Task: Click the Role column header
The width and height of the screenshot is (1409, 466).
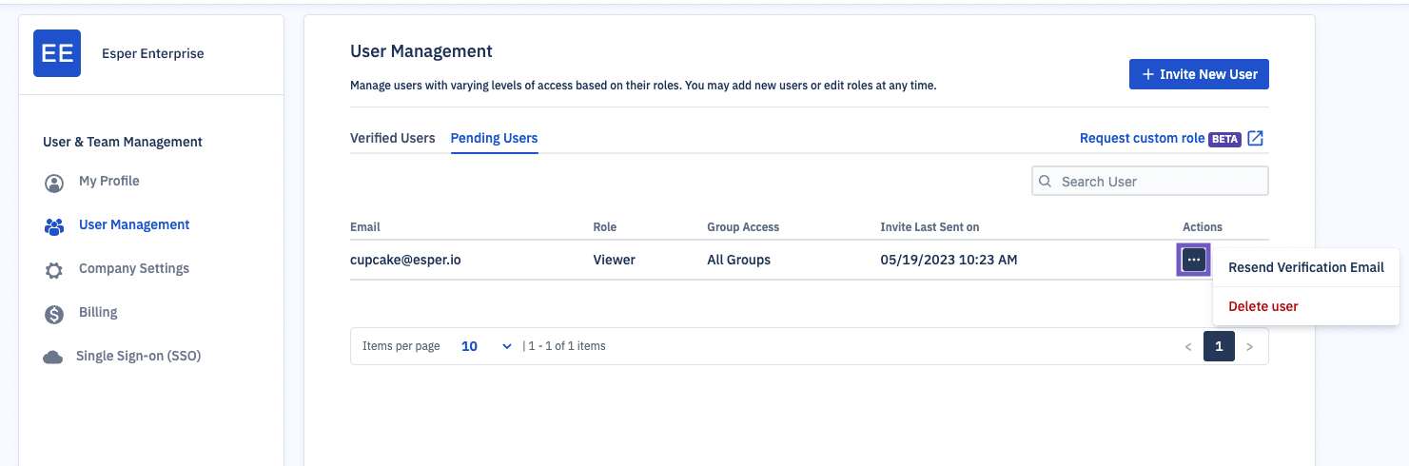Action: click(x=605, y=227)
